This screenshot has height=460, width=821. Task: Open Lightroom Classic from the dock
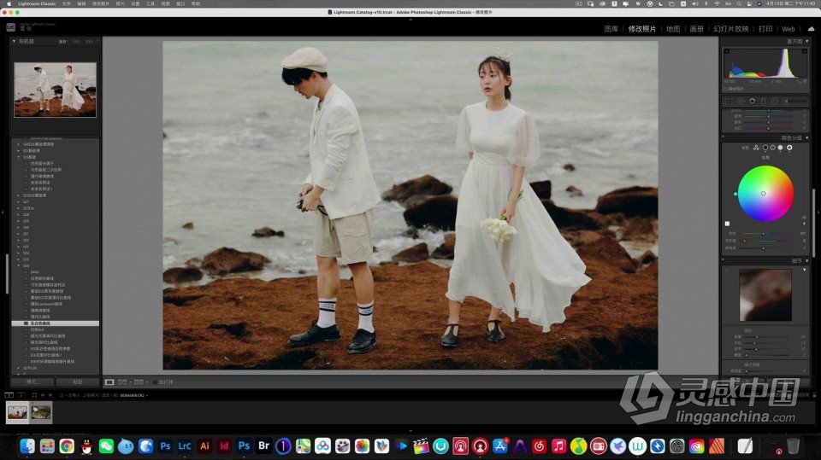(x=185, y=445)
